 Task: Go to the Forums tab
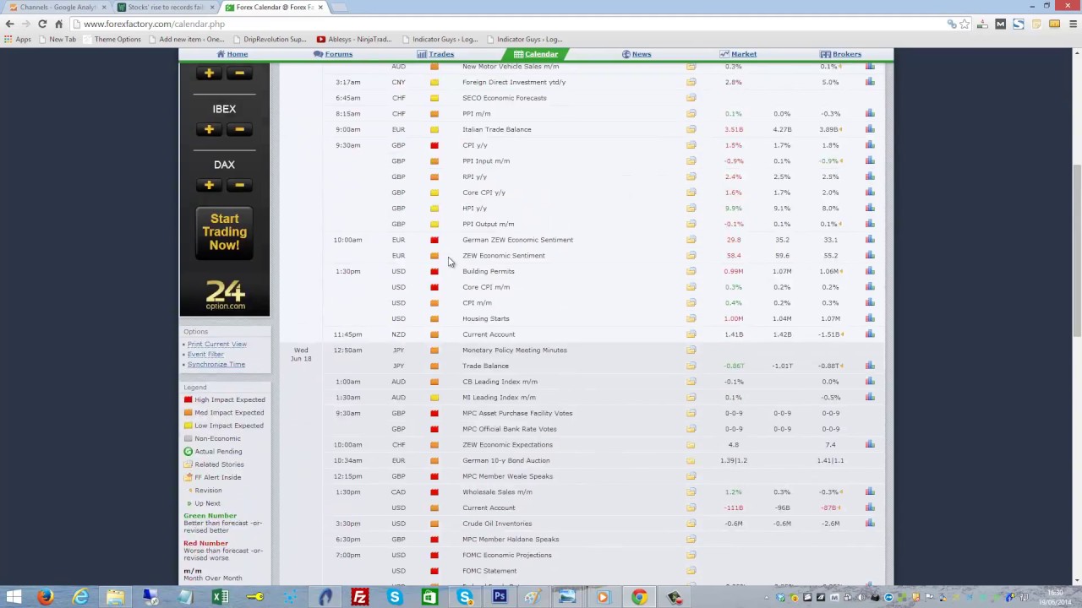coord(333,54)
